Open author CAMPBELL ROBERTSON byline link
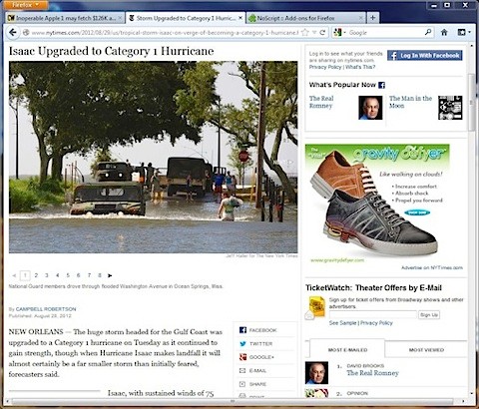The width and height of the screenshot is (479, 409). [x=46, y=309]
